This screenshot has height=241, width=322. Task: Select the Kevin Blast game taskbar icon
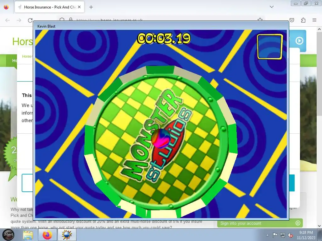click(x=67, y=235)
